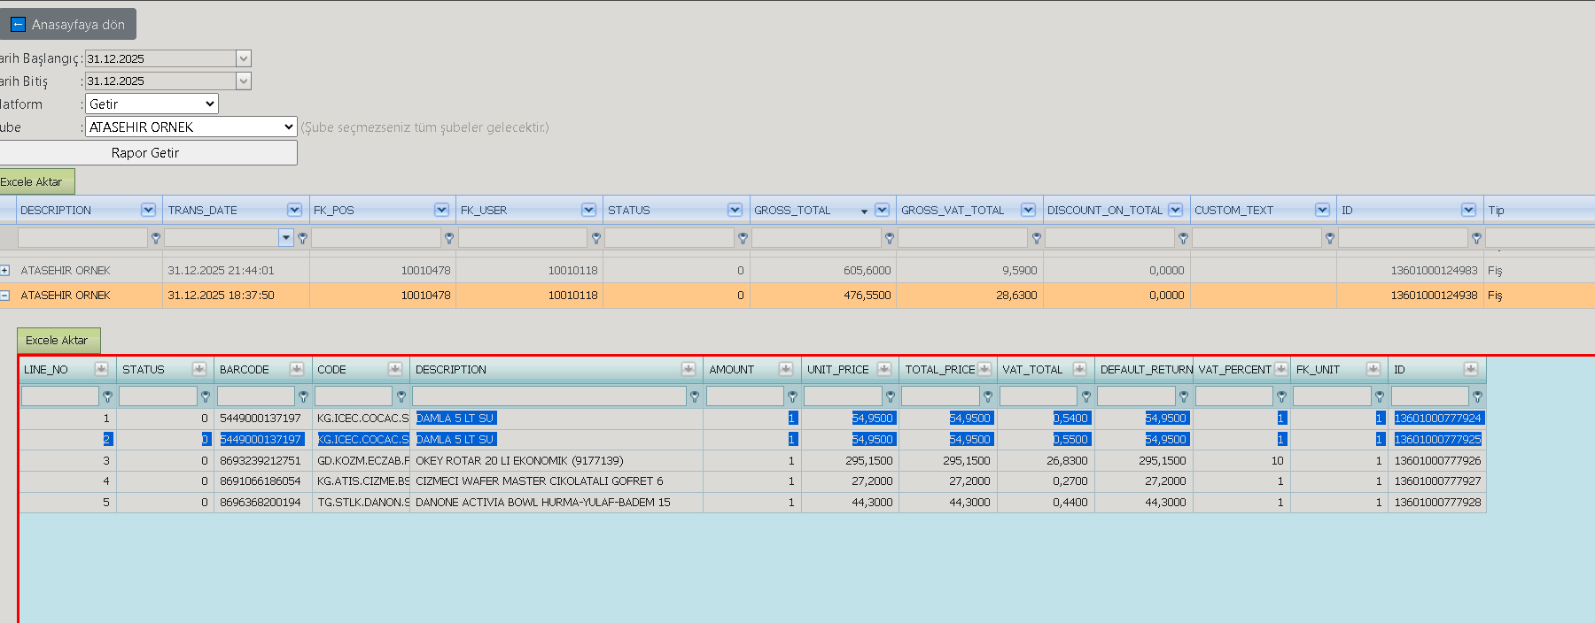Click the AMOUNT column header icon
This screenshot has height=623, width=1595.
point(786,369)
